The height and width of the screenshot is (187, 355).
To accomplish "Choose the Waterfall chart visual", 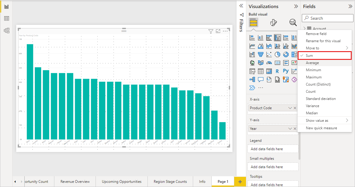I will [252, 54].
